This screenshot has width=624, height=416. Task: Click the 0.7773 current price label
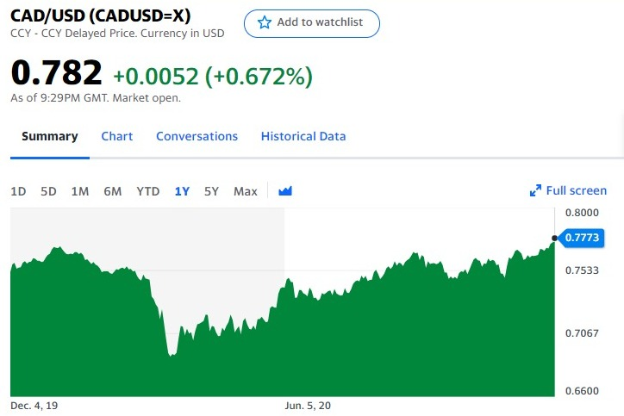(x=581, y=238)
